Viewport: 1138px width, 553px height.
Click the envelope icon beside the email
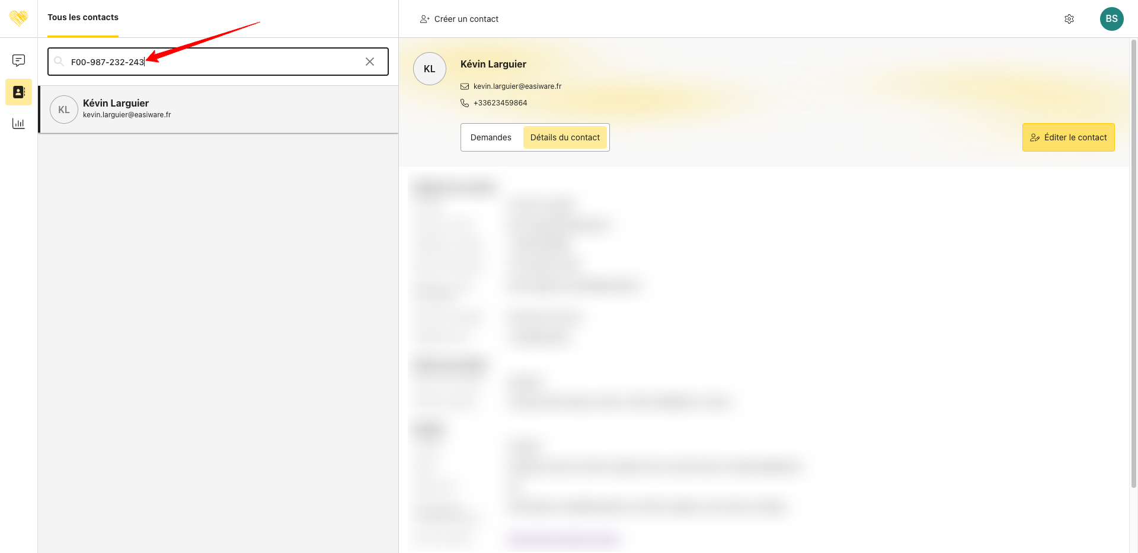[x=465, y=86]
